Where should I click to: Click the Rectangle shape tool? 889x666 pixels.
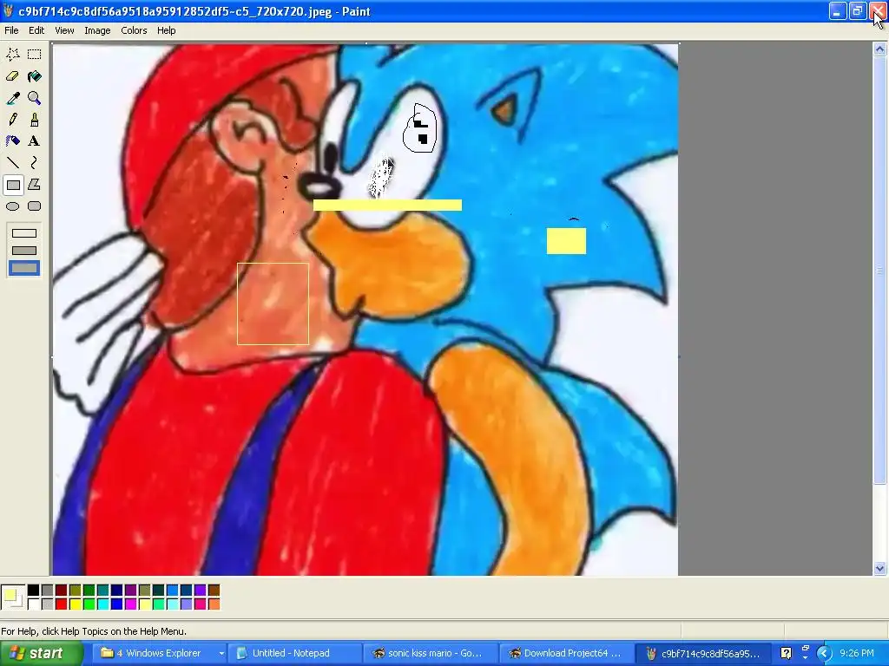pyautogui.click(x=13, y=185)
